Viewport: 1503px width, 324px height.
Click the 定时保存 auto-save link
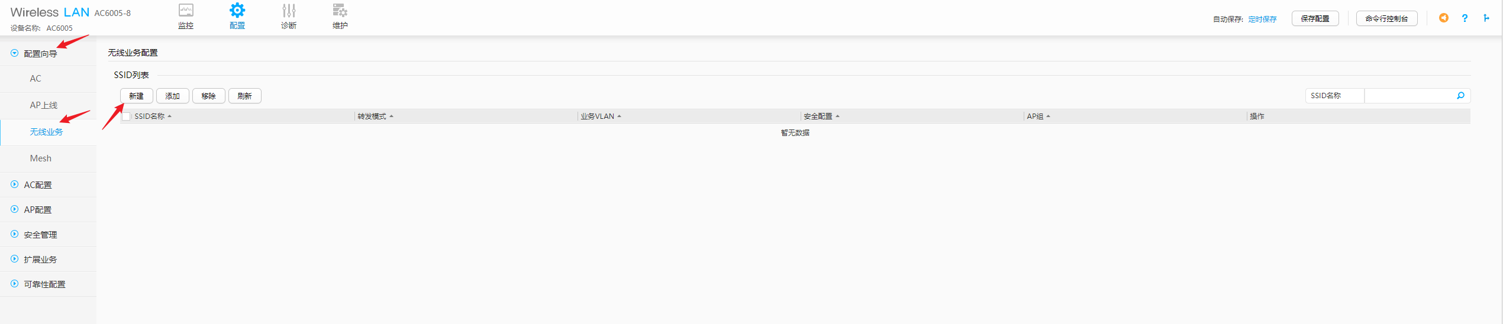1262,20
